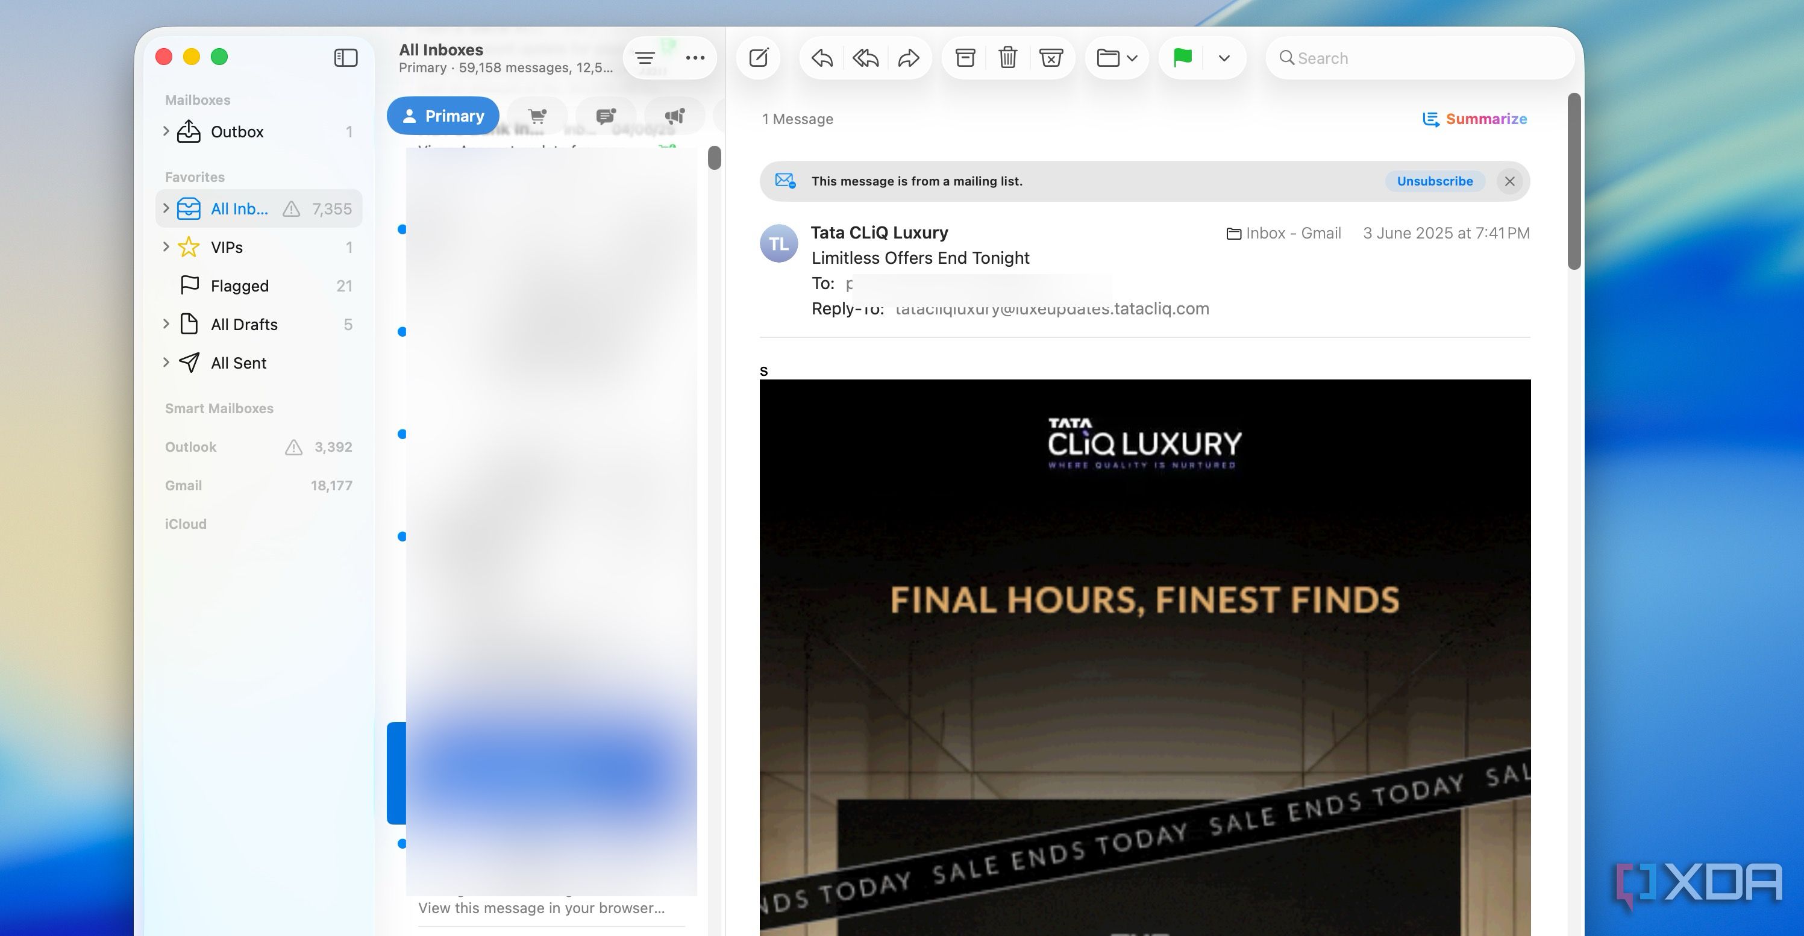The width and height of the screenshot is (1804, 936).
Task: Click the All Drafts document icon
Action: tap(189, 323)
